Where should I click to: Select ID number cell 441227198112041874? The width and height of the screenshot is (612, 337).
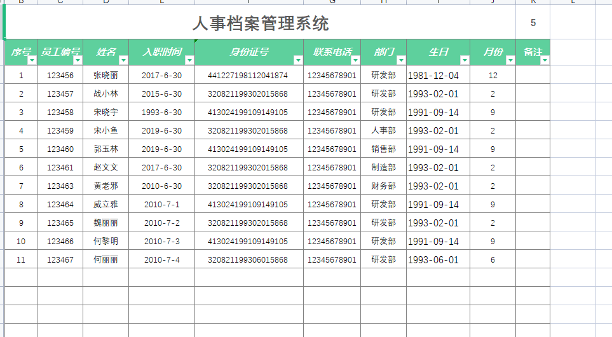(249, 76)
